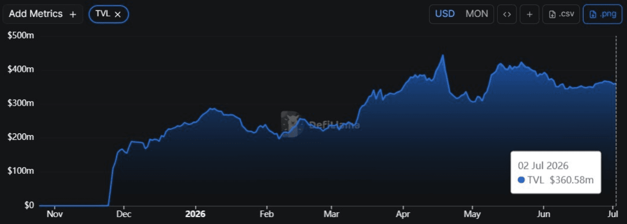Click the Add Metrics button
Viewport: 627px width, 224px height.
coord(43,14)
